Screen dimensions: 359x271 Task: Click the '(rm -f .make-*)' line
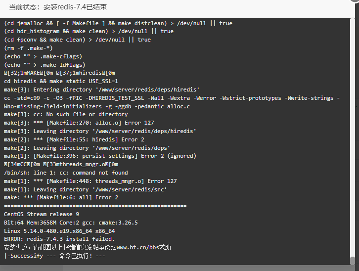click(x=28, y=48)
